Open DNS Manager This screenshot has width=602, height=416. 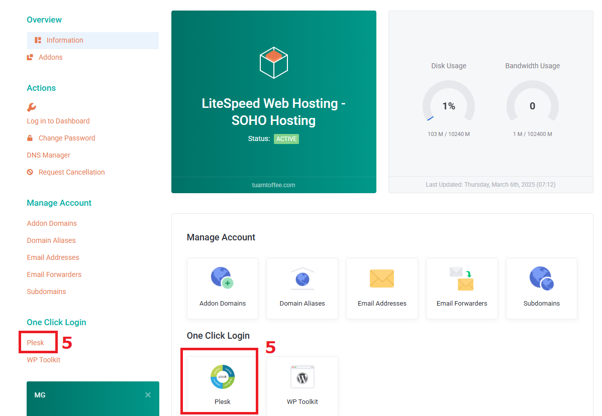tap(48, 155)
